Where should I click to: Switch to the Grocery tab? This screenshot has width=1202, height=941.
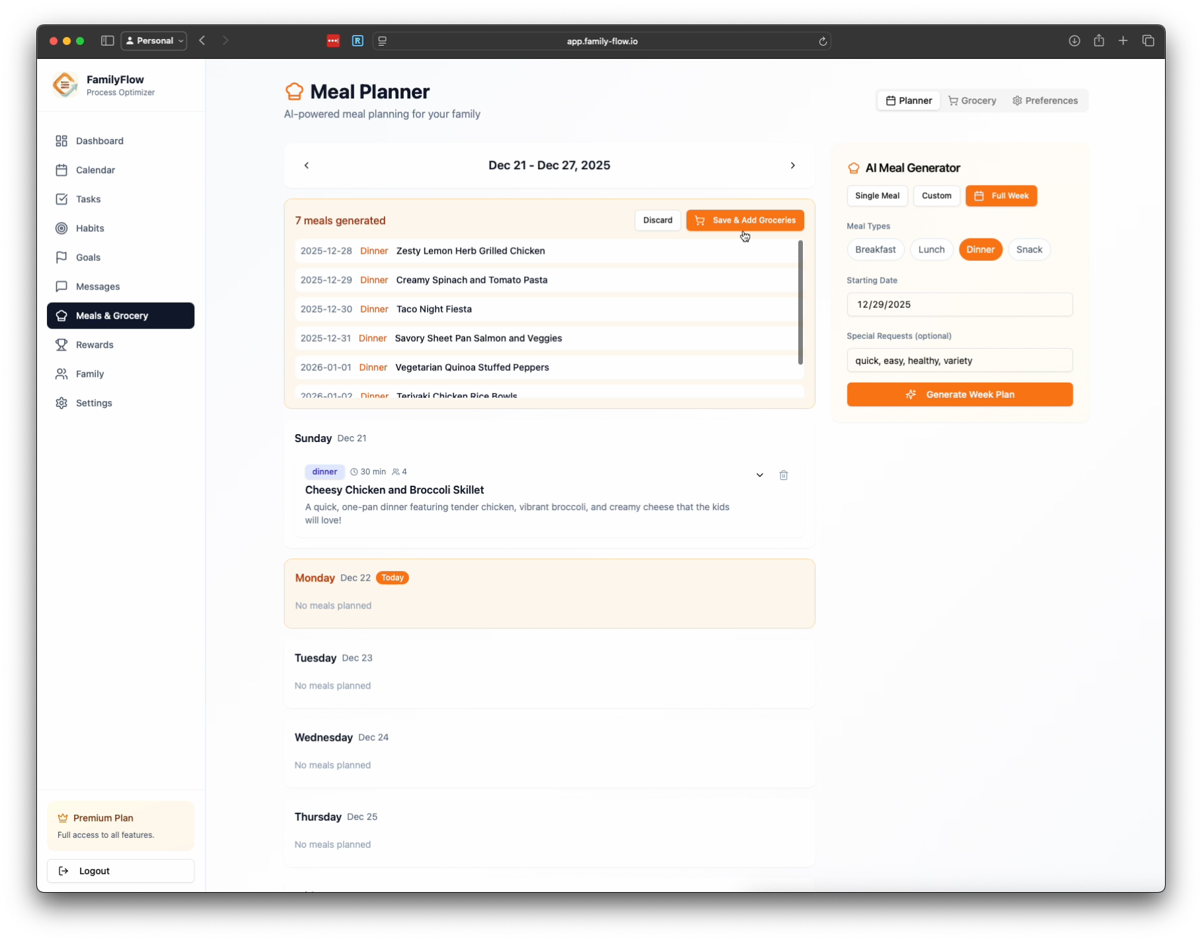(972, 100)
